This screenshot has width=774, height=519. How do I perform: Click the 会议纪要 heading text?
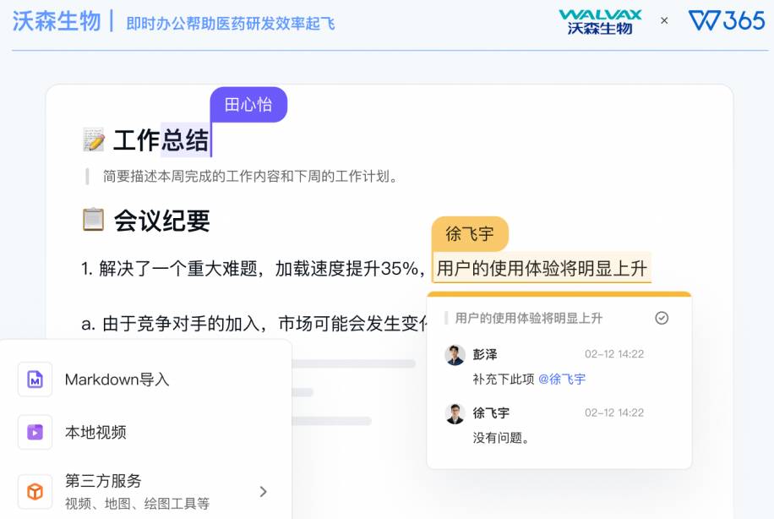point(162,221)
